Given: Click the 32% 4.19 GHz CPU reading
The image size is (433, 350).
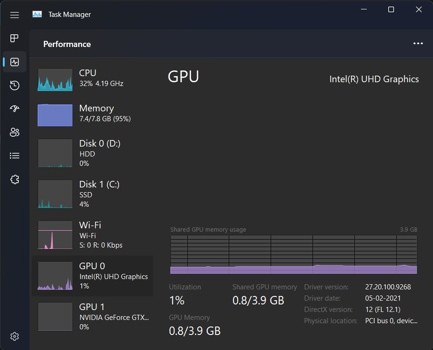Looking at the screenshot, I should coord(101,84).
